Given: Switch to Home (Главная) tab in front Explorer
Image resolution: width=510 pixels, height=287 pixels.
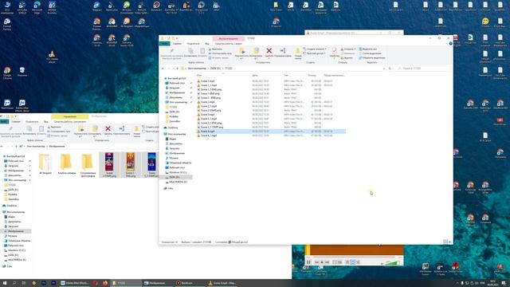Looking at the screenshot, I should tap(177, 43).
